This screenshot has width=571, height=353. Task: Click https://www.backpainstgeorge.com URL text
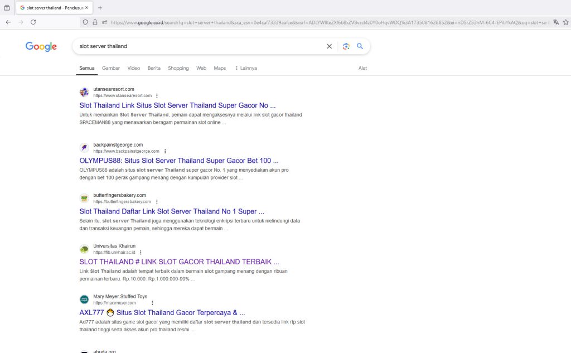[126, 151]
